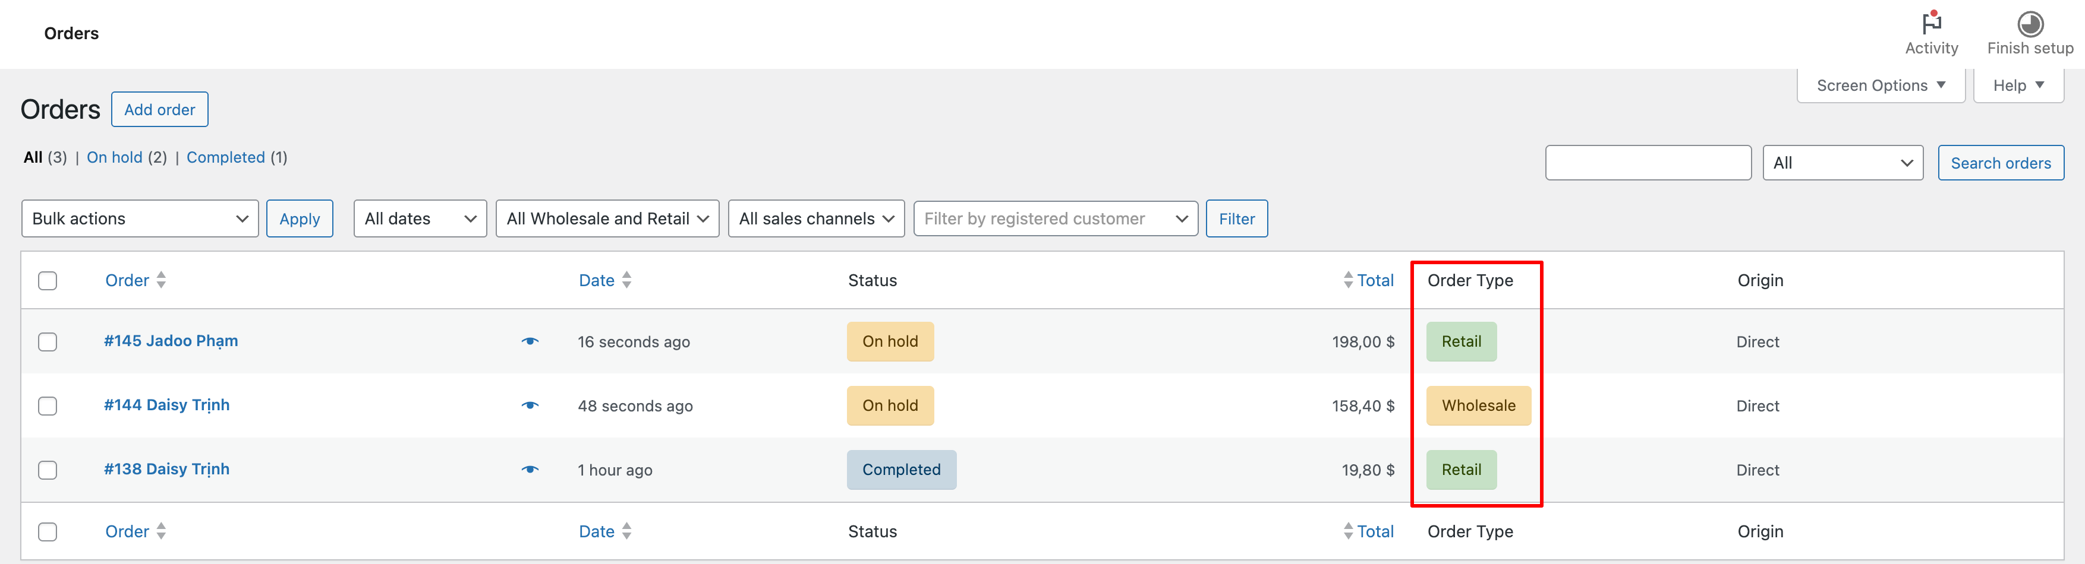The width and height of the screenshot is (2085, 564).
Task: Tick the checkbox for order #145
Action: click(x=48, y=342)
